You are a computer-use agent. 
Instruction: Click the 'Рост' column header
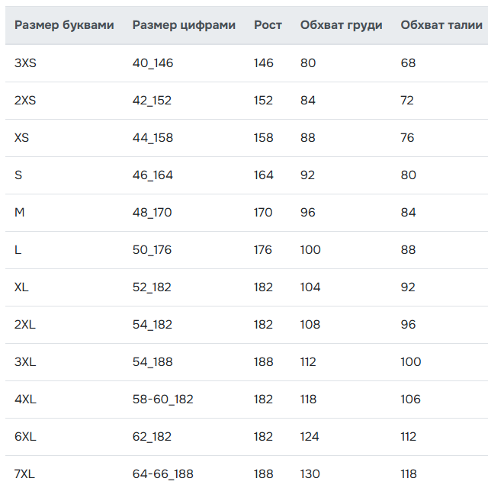point(268,25)
